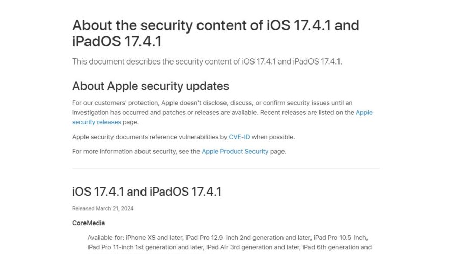Click the 'when possible.' text after CVE-ID
Image resolution: width=452 pixels, height=254 pixels.
coord(273,137)
